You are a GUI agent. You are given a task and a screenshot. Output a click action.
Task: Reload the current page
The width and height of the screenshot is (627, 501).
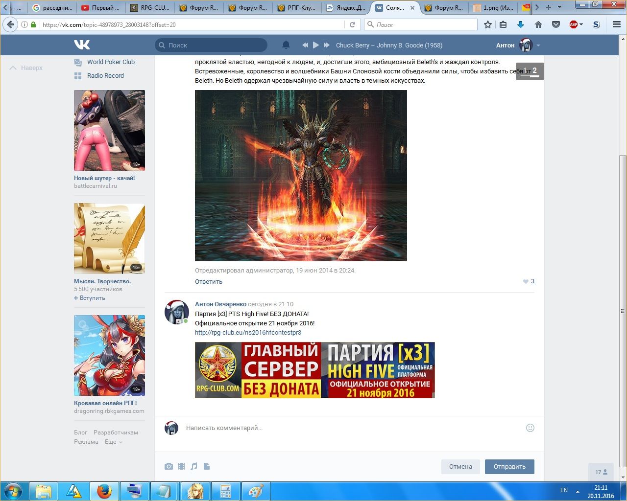click(x=352, y=24)
